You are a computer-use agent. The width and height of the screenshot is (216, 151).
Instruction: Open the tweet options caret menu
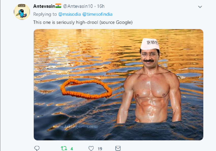tap(200, 7)
